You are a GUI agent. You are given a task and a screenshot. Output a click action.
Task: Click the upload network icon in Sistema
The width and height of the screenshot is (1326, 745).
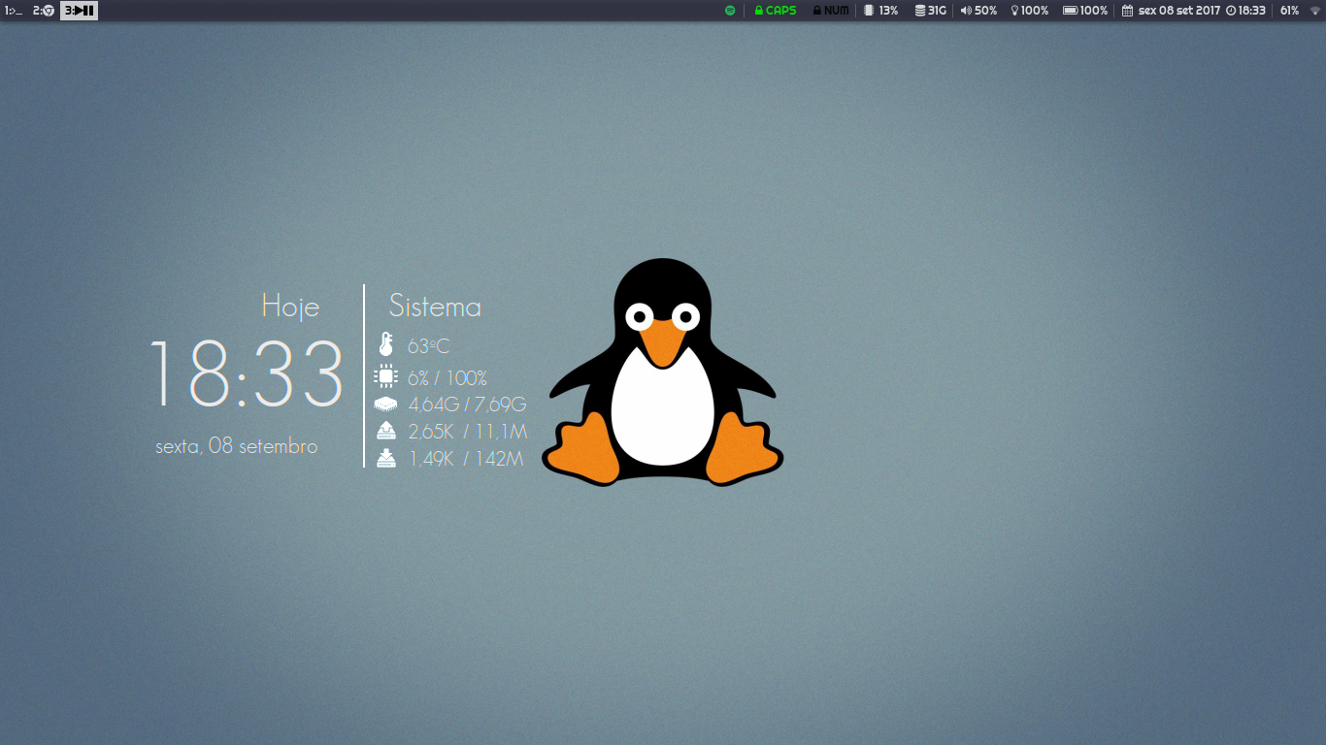(x=385, y=431)
